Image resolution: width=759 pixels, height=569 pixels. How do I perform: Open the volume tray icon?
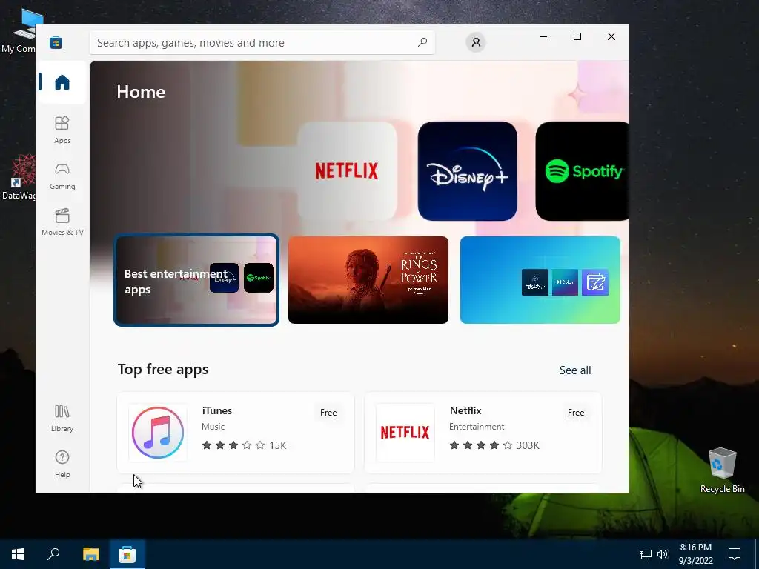(x=663, y=554)
